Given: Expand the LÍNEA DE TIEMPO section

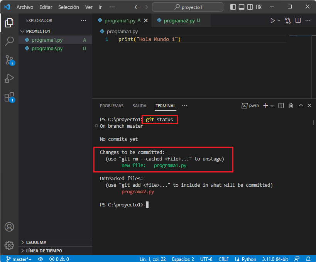Looking at the screenshot, I should point(55,251).
